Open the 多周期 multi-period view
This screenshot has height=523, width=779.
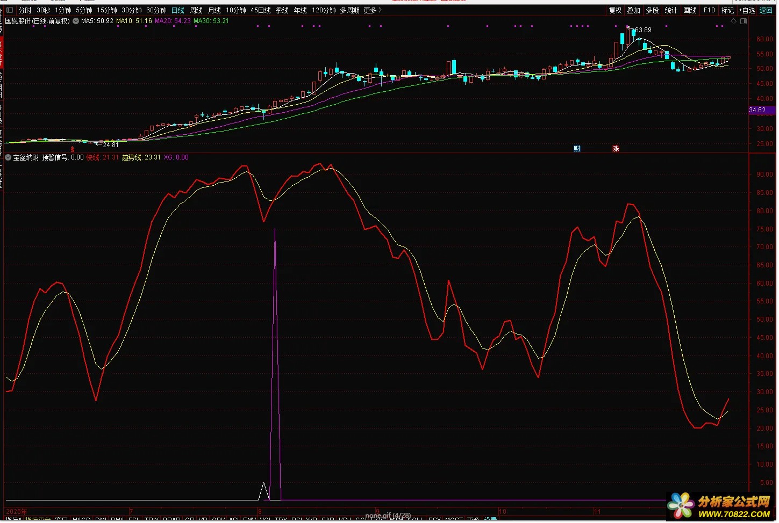click(x=349, y=10)
